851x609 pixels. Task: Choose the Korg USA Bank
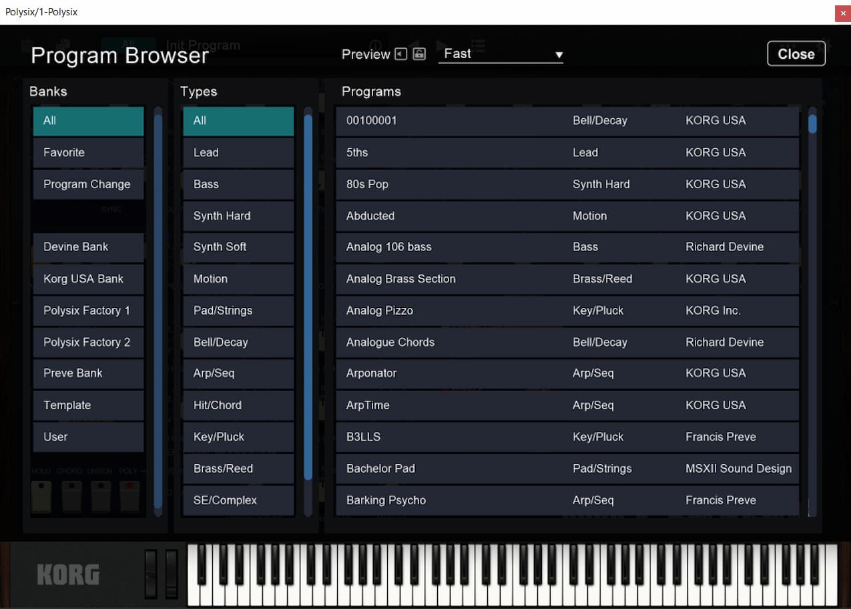coord(89,278)
